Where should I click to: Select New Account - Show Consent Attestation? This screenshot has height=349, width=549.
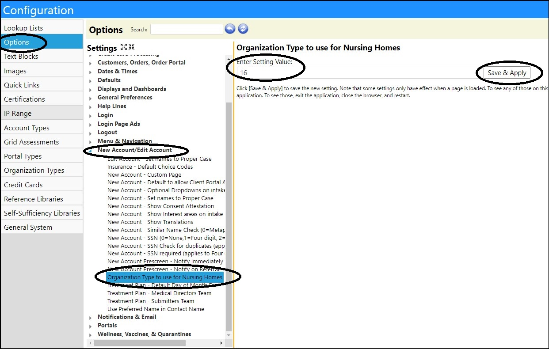(x=160, y=206)
